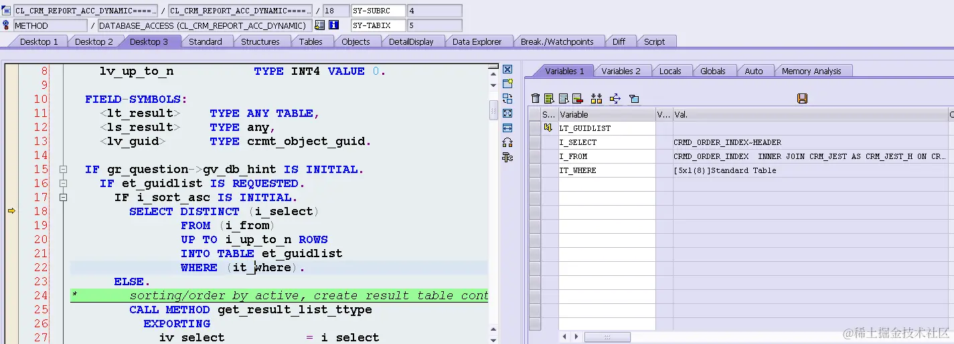Collapse the IF block at line 15

point(64,170)
